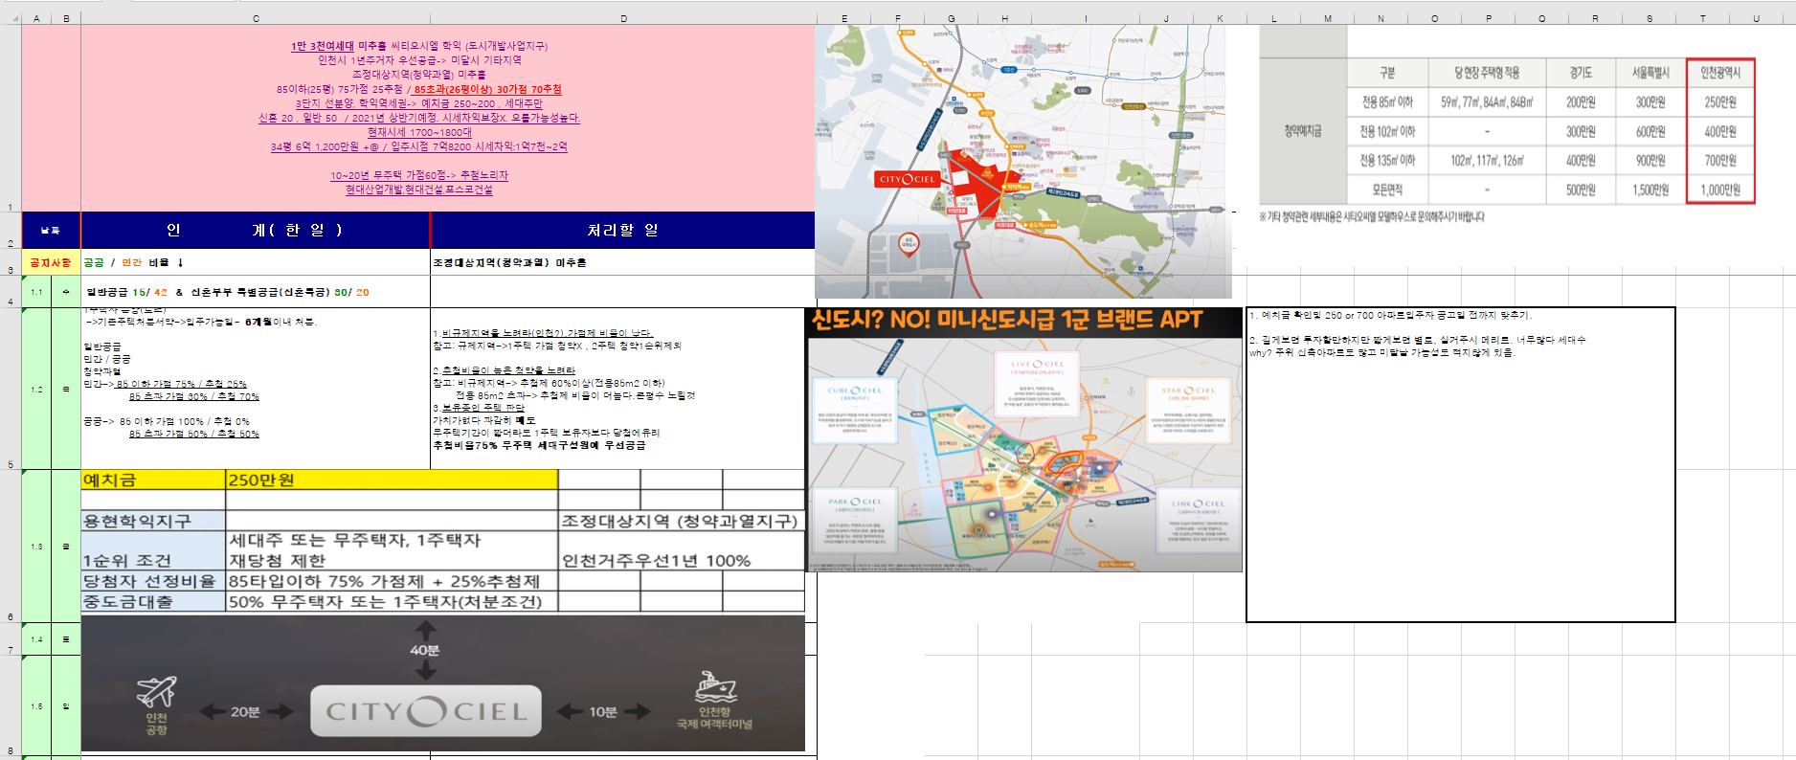This screenshot has width=1796, height=760.
Task: Select column D header
Action: point(623,18)
